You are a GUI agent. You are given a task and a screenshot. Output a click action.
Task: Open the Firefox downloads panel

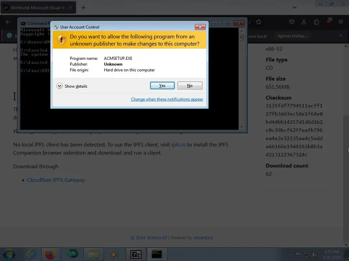coord(304,22)
